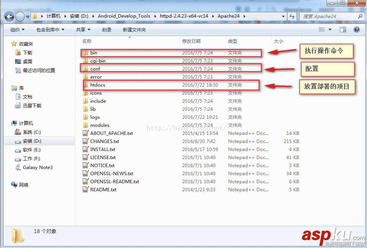Click the 2016/7/22 19:21 date of logs
This screenshot has height=248, width=367.
coord(200,117)
